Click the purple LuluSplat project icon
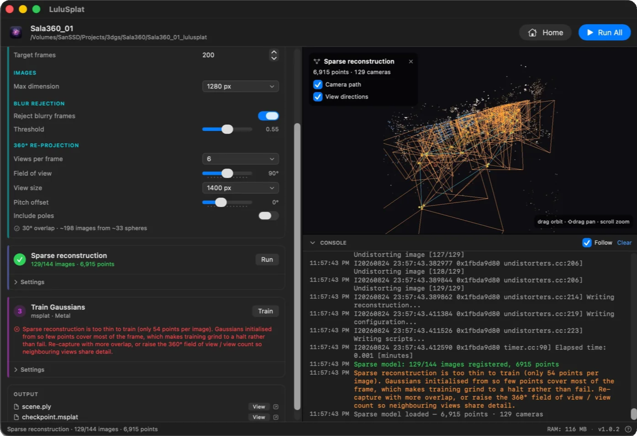 [16, 32]
